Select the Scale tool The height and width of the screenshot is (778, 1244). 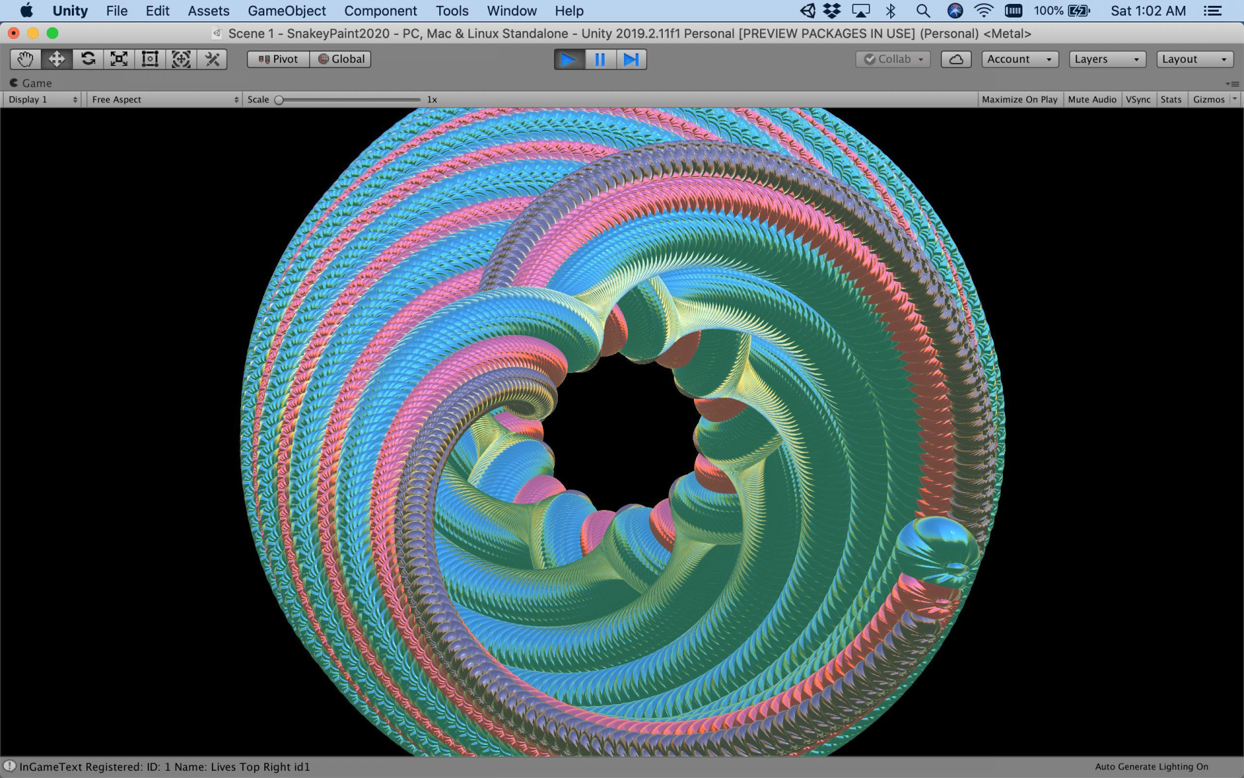[x=119, y=59]
